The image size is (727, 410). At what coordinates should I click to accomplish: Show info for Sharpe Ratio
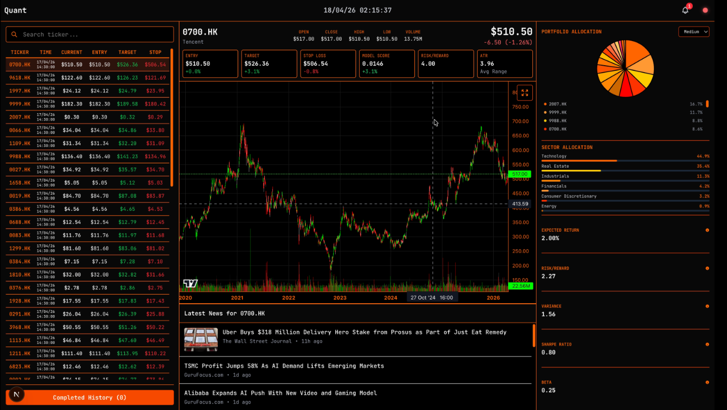tap(707, 344)
